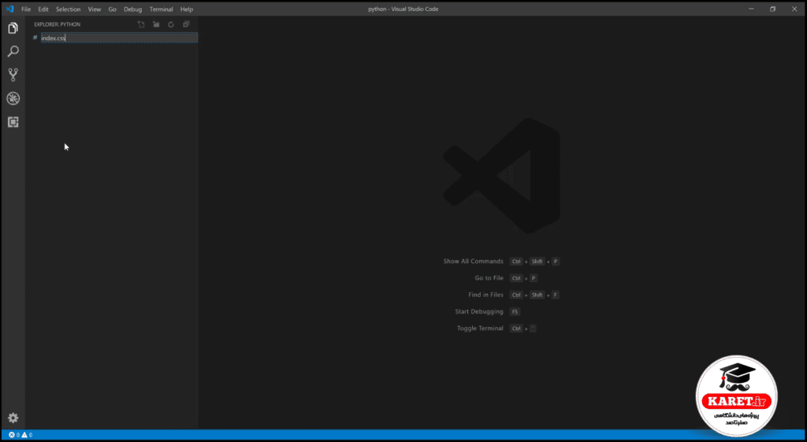Image resolution: width=807 pixels, height=442 pixels.
Task: Minimize the Visual Studio Code window
Action: point(752,9)
